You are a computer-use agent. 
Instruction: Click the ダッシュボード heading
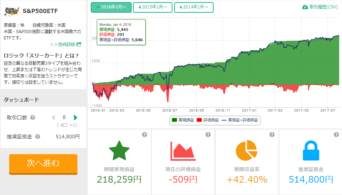[x=21, y=100]
